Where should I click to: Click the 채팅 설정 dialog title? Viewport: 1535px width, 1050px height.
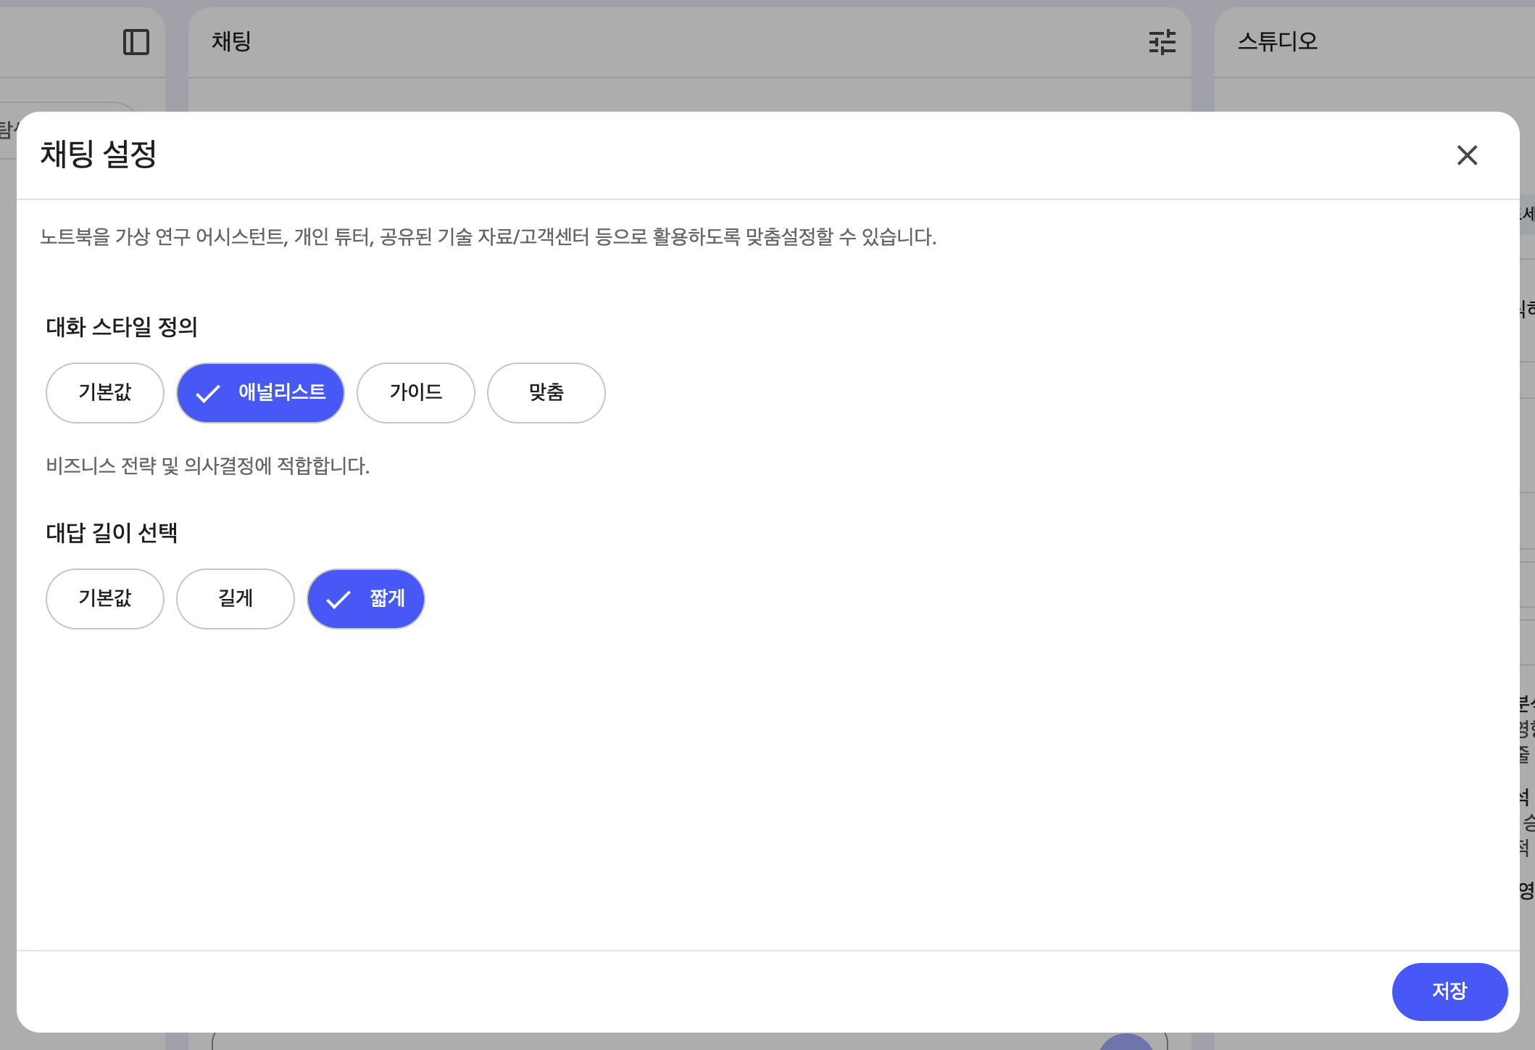(99, 154)
